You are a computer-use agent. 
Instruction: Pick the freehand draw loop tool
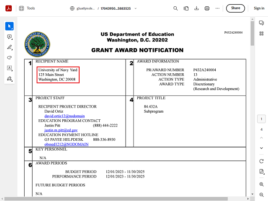pos(9,57)
